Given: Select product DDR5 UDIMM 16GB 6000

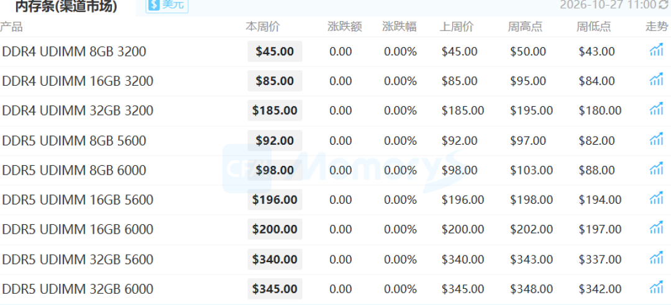Looking at the screenshot, I should pyautogui.click(x=78, y=229).
